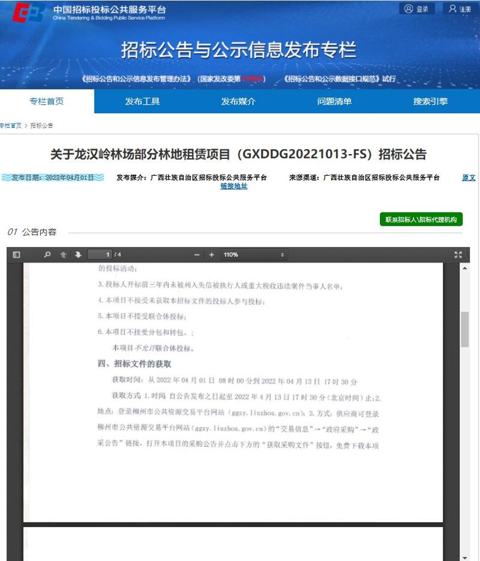
Task: Open the 原文 original text link
Action: [x=468, y=178]
